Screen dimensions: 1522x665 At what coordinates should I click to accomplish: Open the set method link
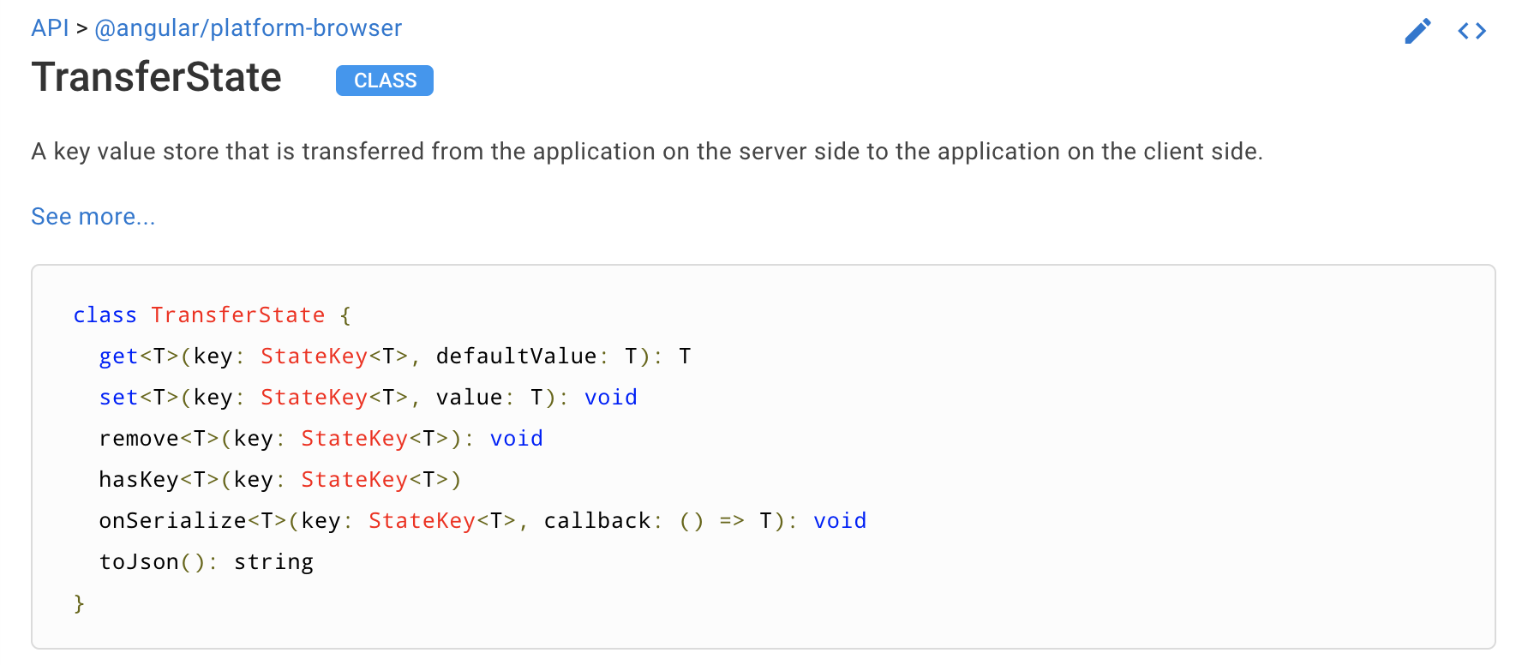(118, 398)
